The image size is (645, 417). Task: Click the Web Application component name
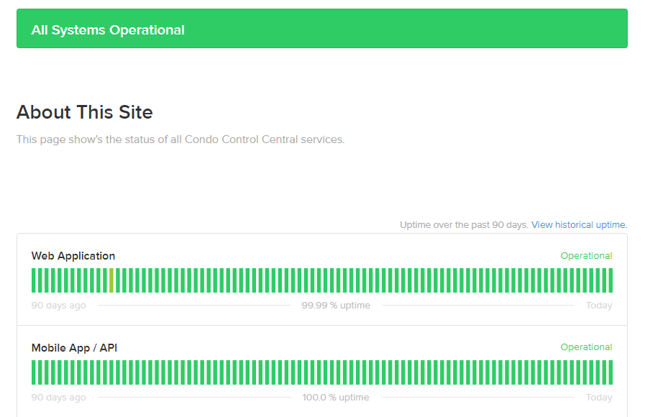coord(73,256)
